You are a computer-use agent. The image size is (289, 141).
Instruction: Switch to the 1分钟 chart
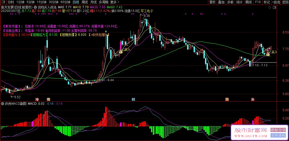[20, 2]
